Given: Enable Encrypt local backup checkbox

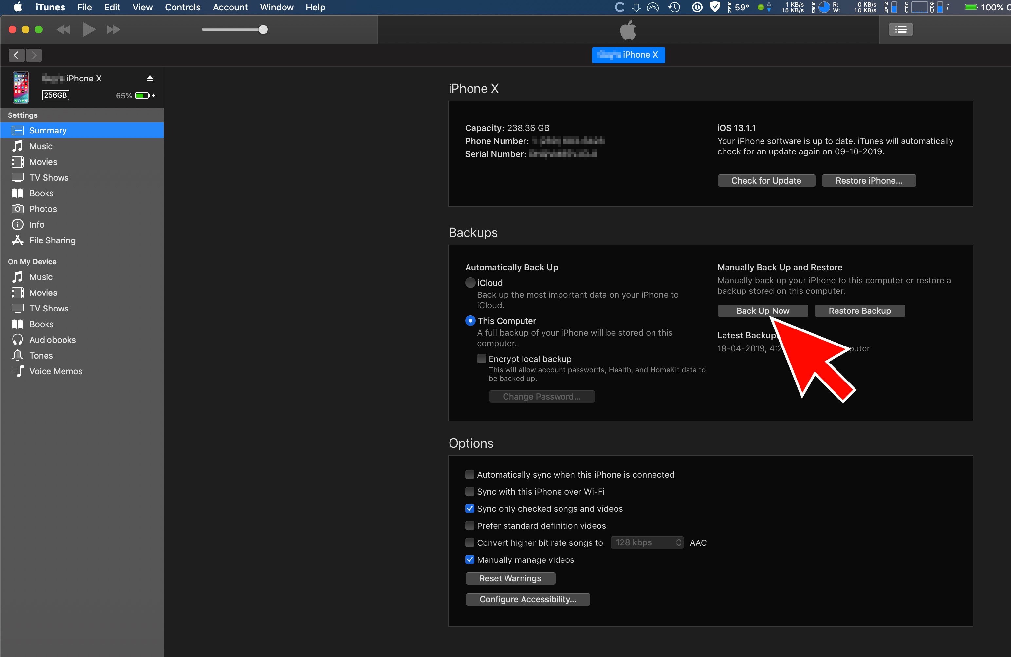Looking at the screenshot, I should (x=481, y=359).
